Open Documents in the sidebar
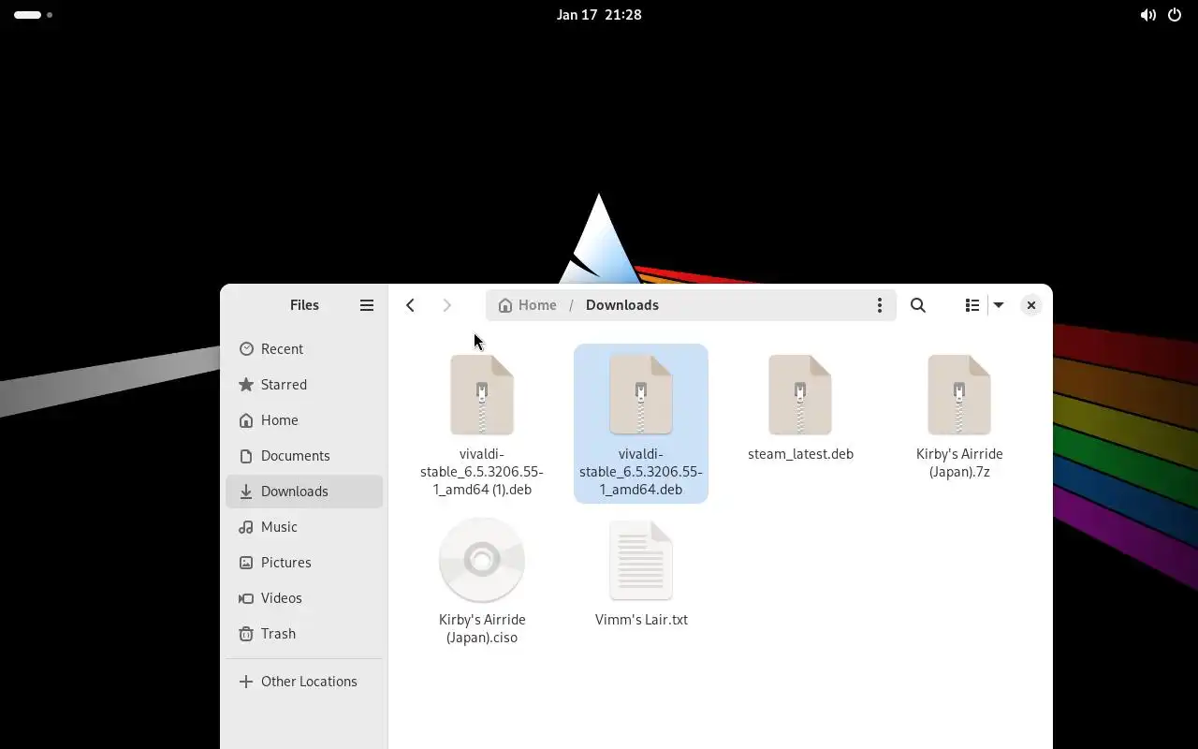Screen dimensions: 1198x749 [x=304, y=455]
